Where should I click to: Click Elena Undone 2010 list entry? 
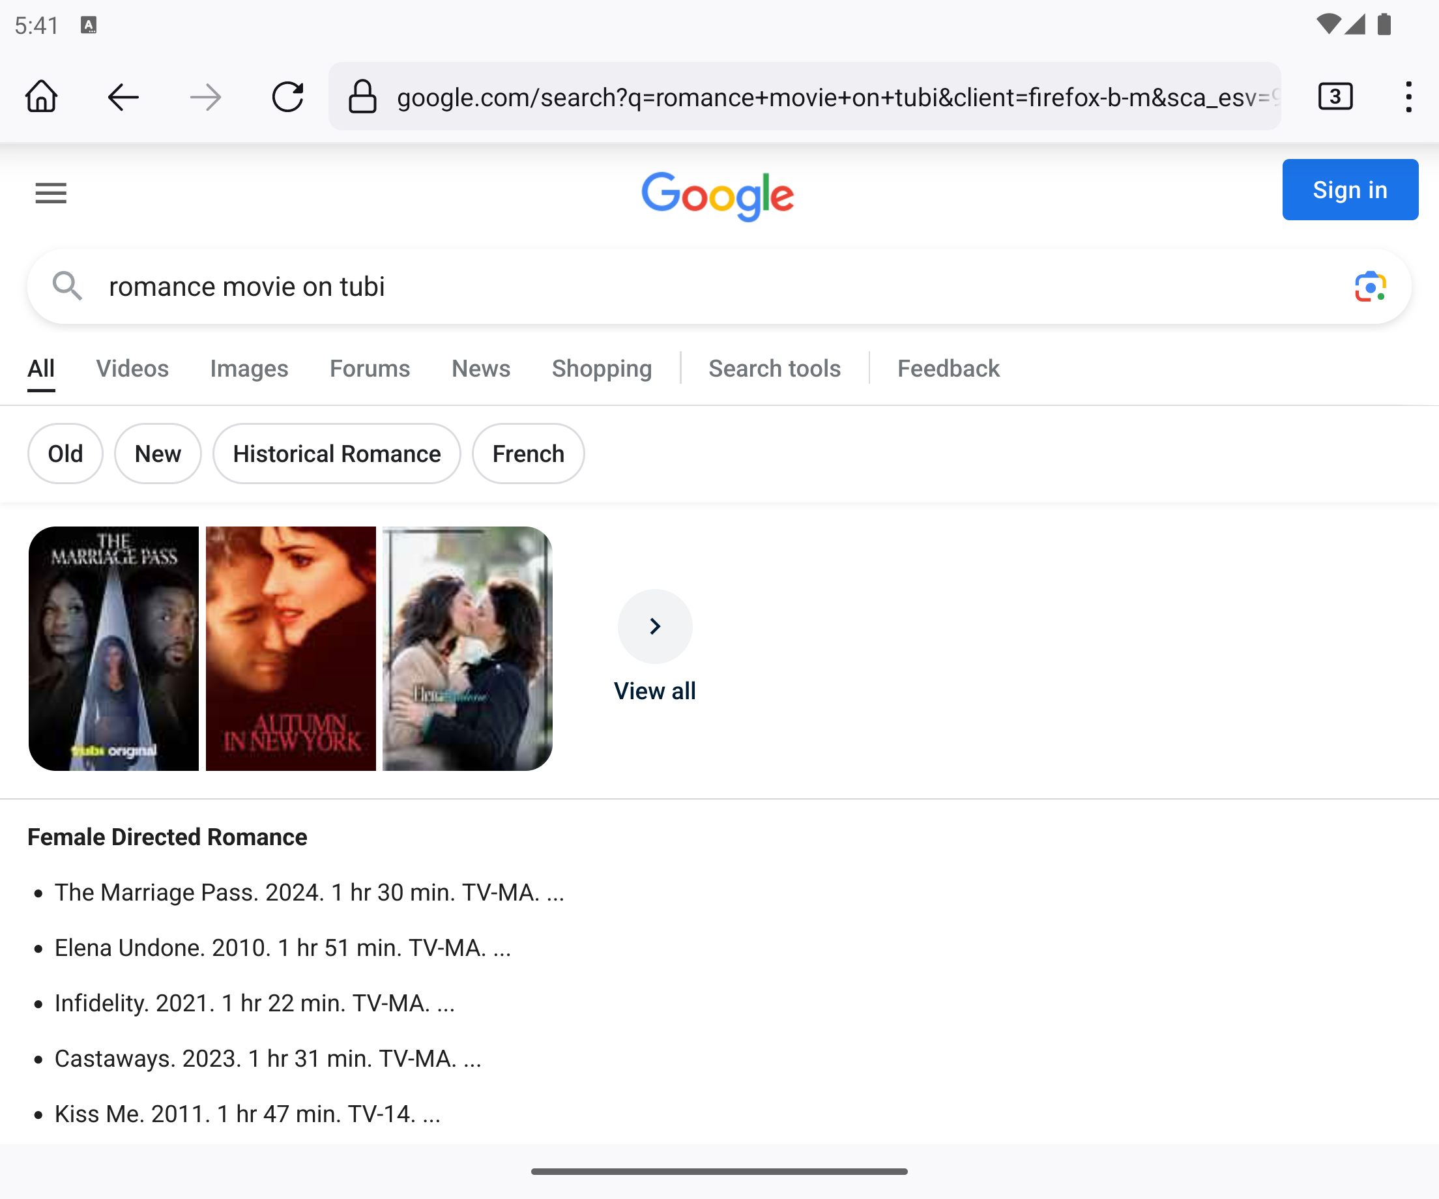tap(283, 947)
